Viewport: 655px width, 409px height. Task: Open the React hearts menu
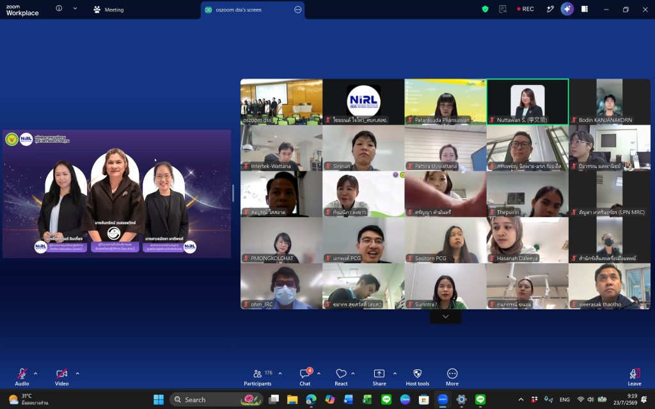click(x=341, y=377)
